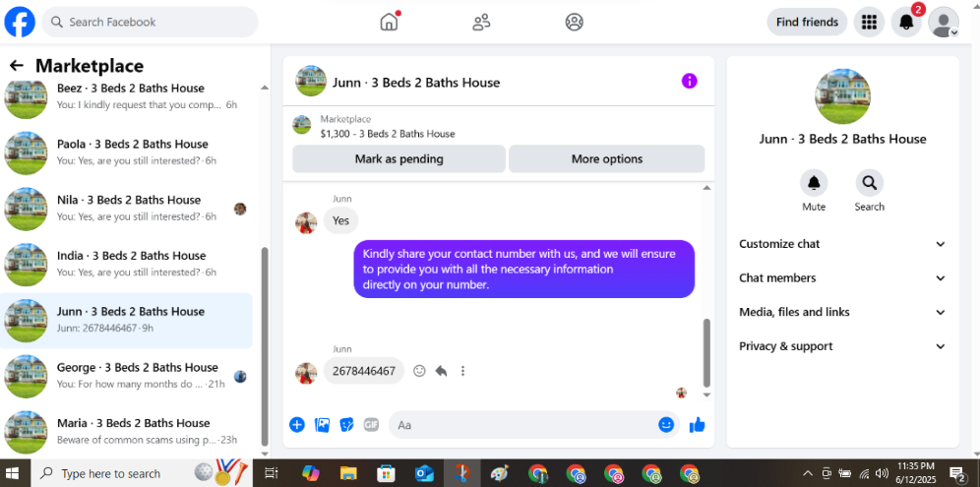The height and width of the screenshot is (487, 980).
Task: Click the chat message scrollbar
Action: pos(706,353)
